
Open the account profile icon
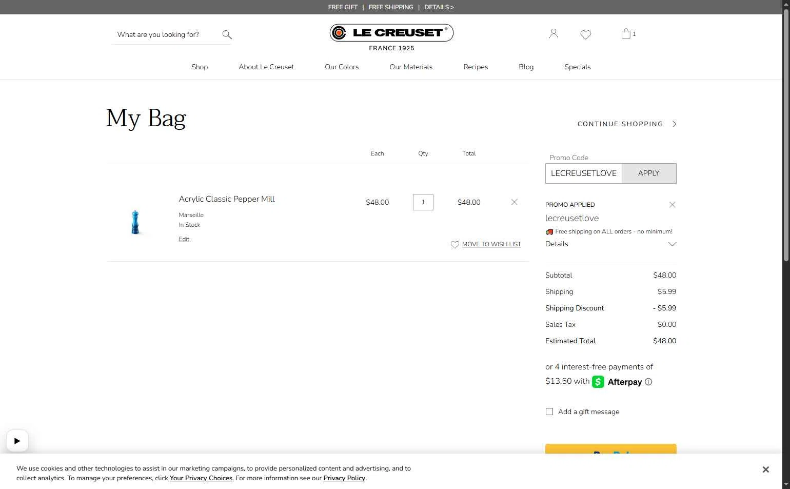click(x=554, y=34)
